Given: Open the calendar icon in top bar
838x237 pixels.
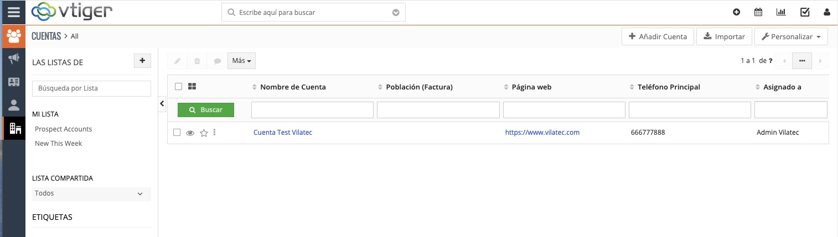Looking at the screenshot, I should tap(758, 12).
